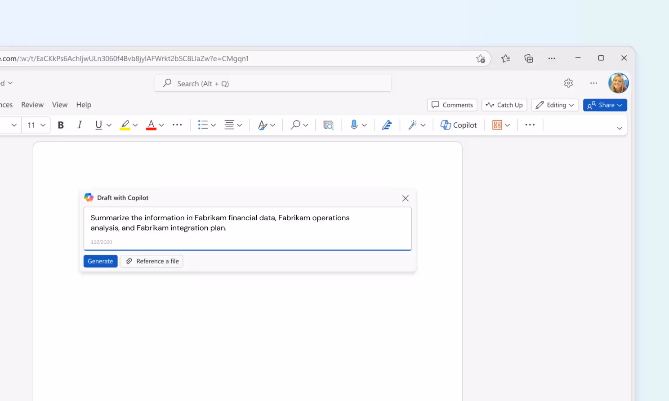
Task: Expand Find options dropdown arrow
Action: click(306, 125)
